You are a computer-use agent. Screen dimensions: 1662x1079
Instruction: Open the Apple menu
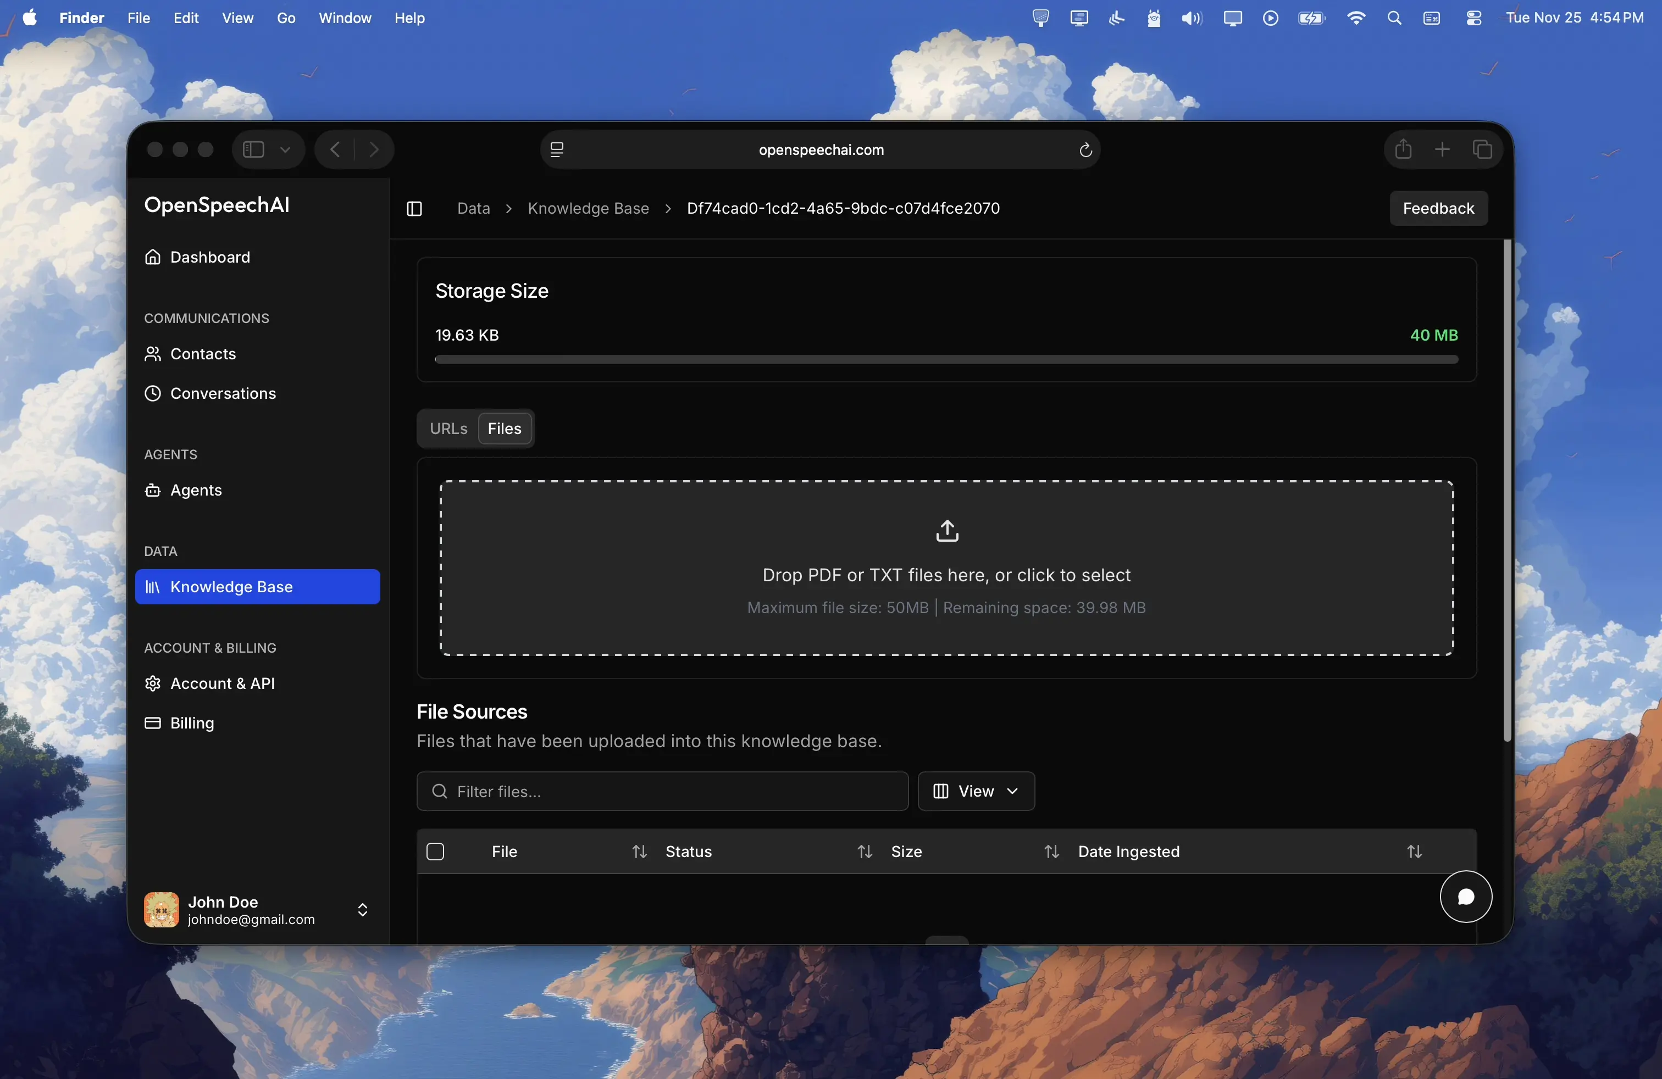click(x=29, y=18)
